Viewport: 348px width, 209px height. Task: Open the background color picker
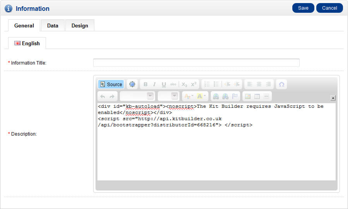(201, 97)
